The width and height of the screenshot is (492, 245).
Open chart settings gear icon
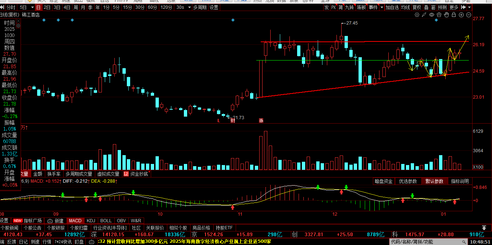coord(417,15)
